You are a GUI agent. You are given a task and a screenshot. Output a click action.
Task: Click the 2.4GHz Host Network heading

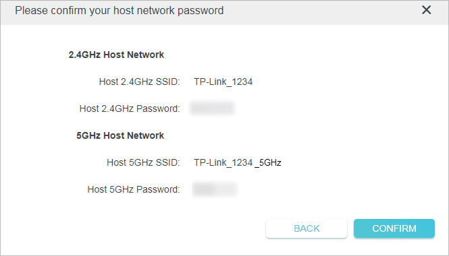(116, 55)
